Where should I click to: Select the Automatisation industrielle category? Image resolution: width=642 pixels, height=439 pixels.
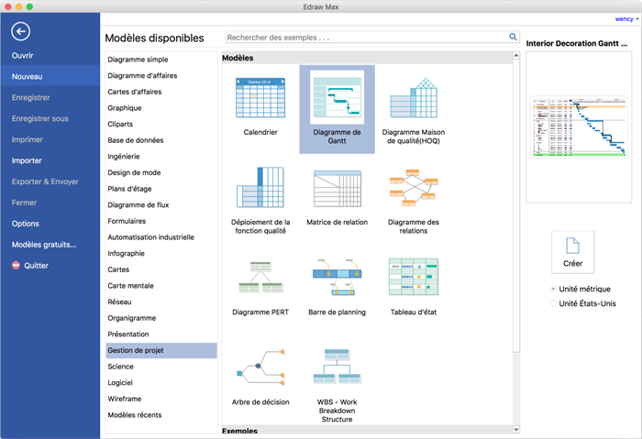pyautogui.click(x=161, y=237)
